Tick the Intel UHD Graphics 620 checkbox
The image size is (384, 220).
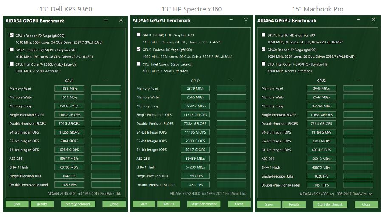point(138,35)
